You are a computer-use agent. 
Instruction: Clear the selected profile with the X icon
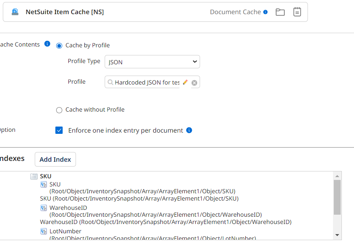pyautogui.click(x=194, y=82)
